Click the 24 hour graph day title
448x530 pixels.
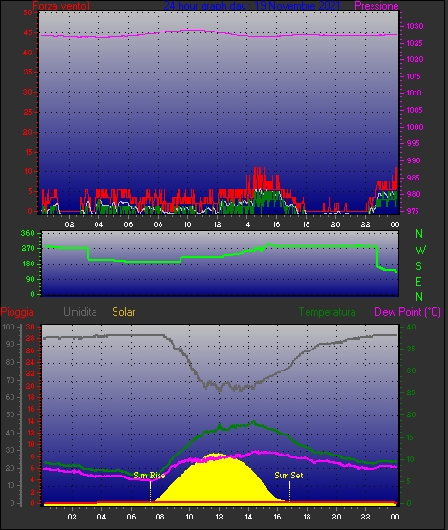coord(252,6)
